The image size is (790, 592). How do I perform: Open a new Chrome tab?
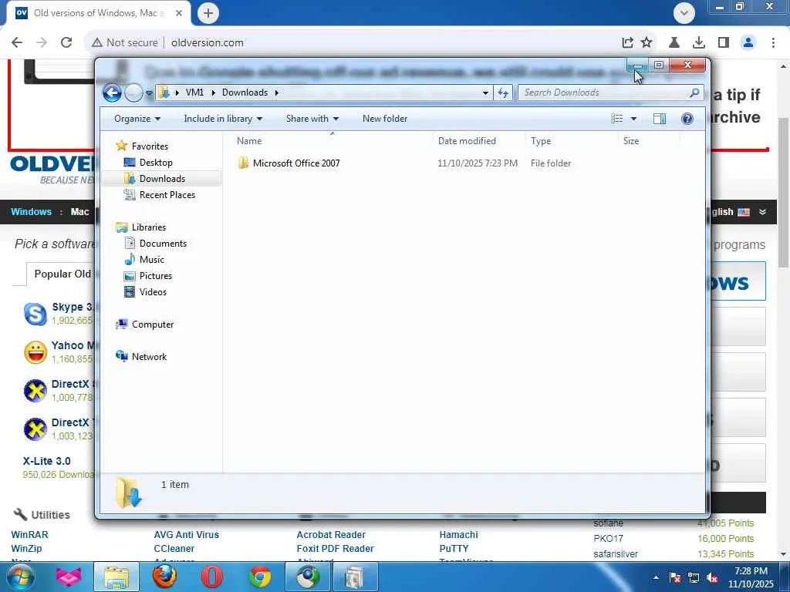(x=208, y=13)
